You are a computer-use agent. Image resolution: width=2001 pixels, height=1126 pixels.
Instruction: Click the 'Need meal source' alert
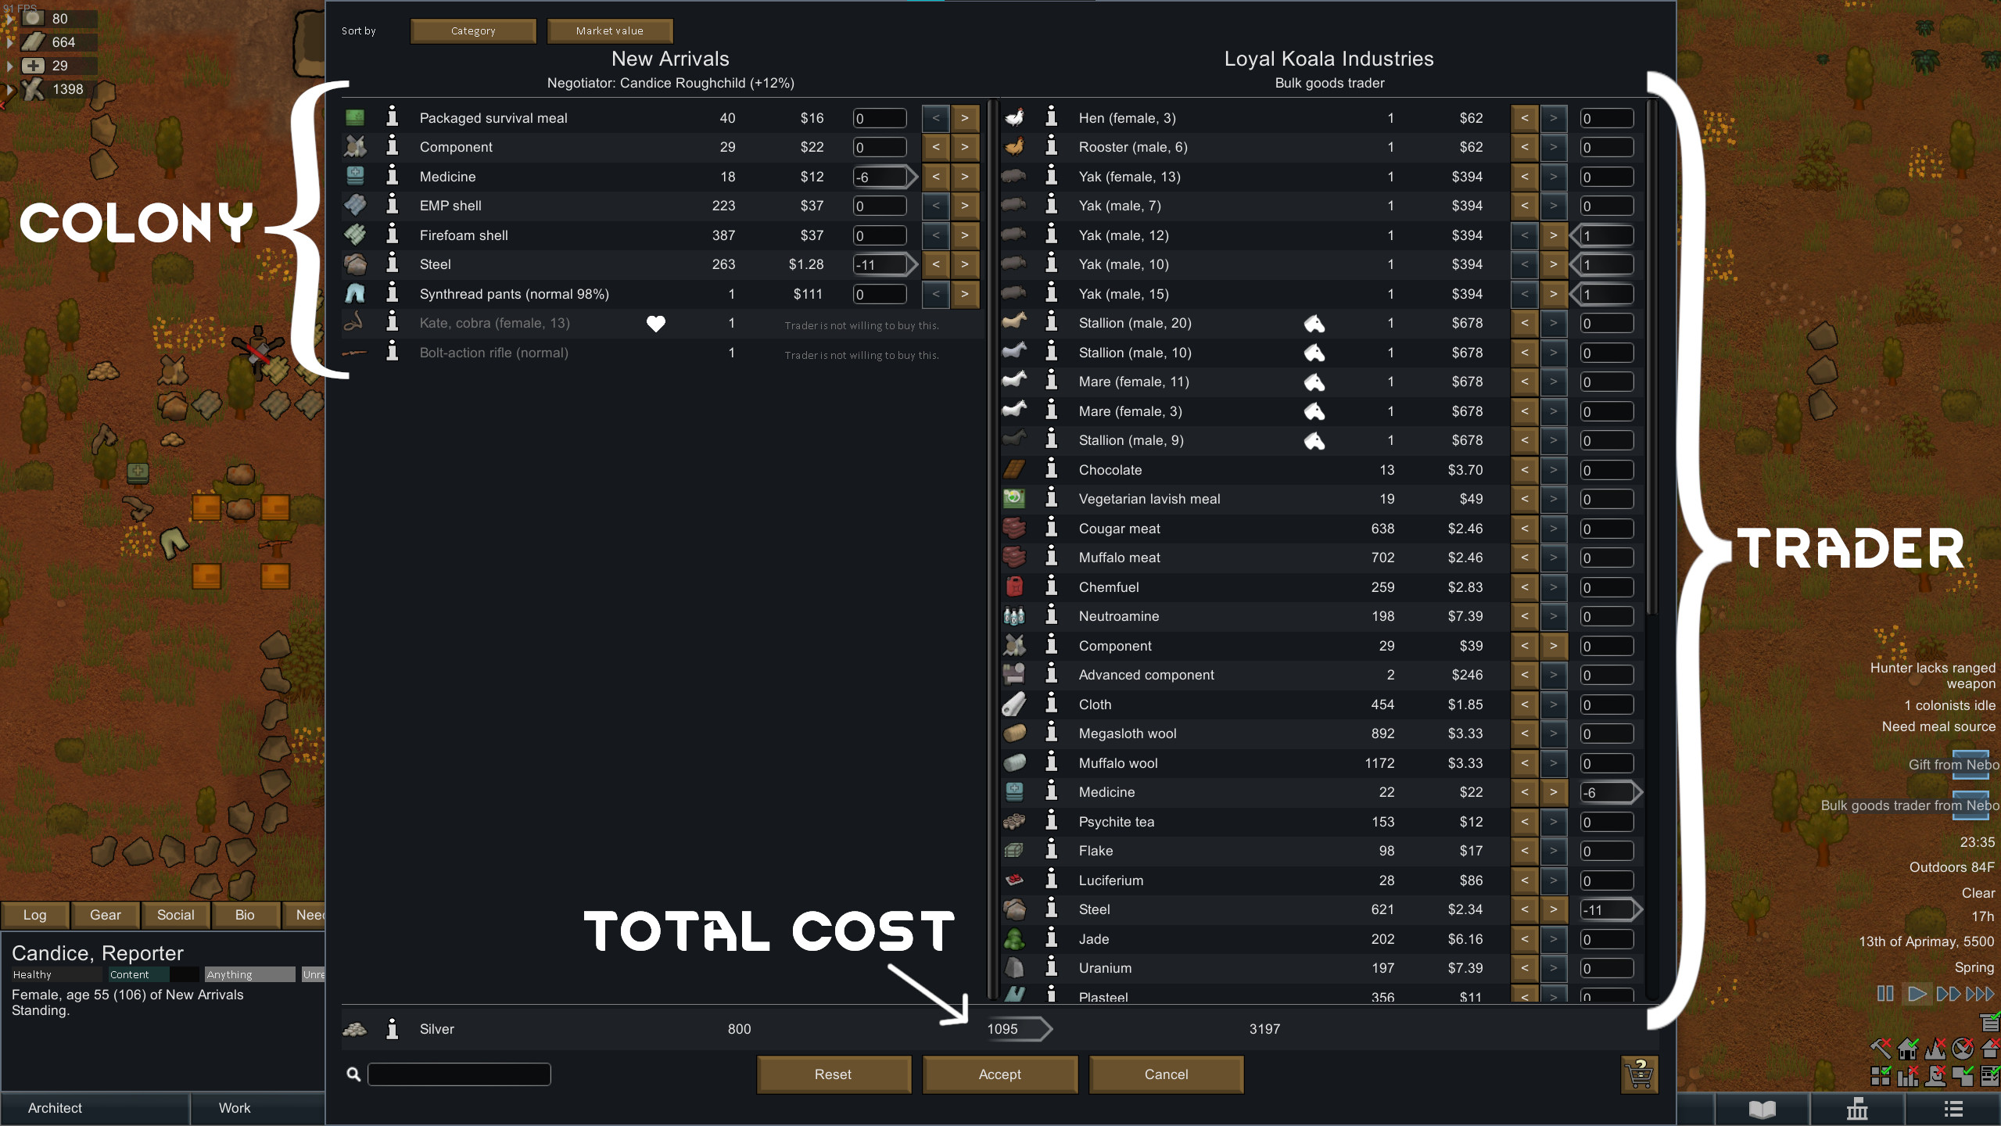[1938, 726]
